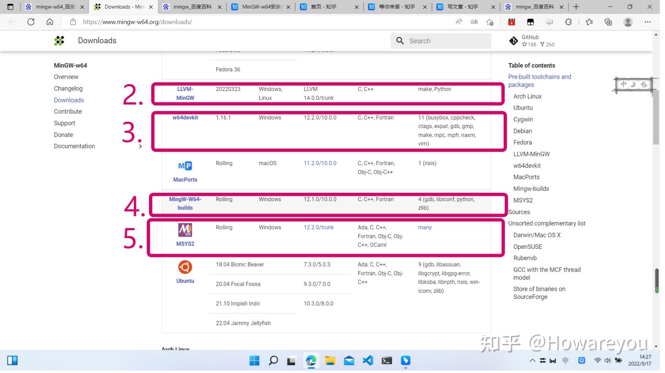This screenshot has height=373, width=665.
Task: Open the Changelog sidebar link
Action: click(x=68, y=89)
